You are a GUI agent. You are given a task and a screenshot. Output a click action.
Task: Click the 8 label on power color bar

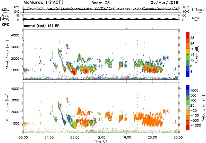click(191, 66)
